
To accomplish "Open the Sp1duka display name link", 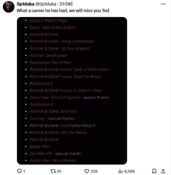I will click(x=25, y=4).
